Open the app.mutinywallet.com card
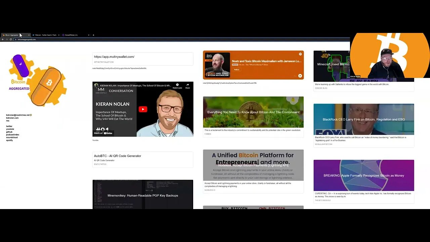 point(143,59)
